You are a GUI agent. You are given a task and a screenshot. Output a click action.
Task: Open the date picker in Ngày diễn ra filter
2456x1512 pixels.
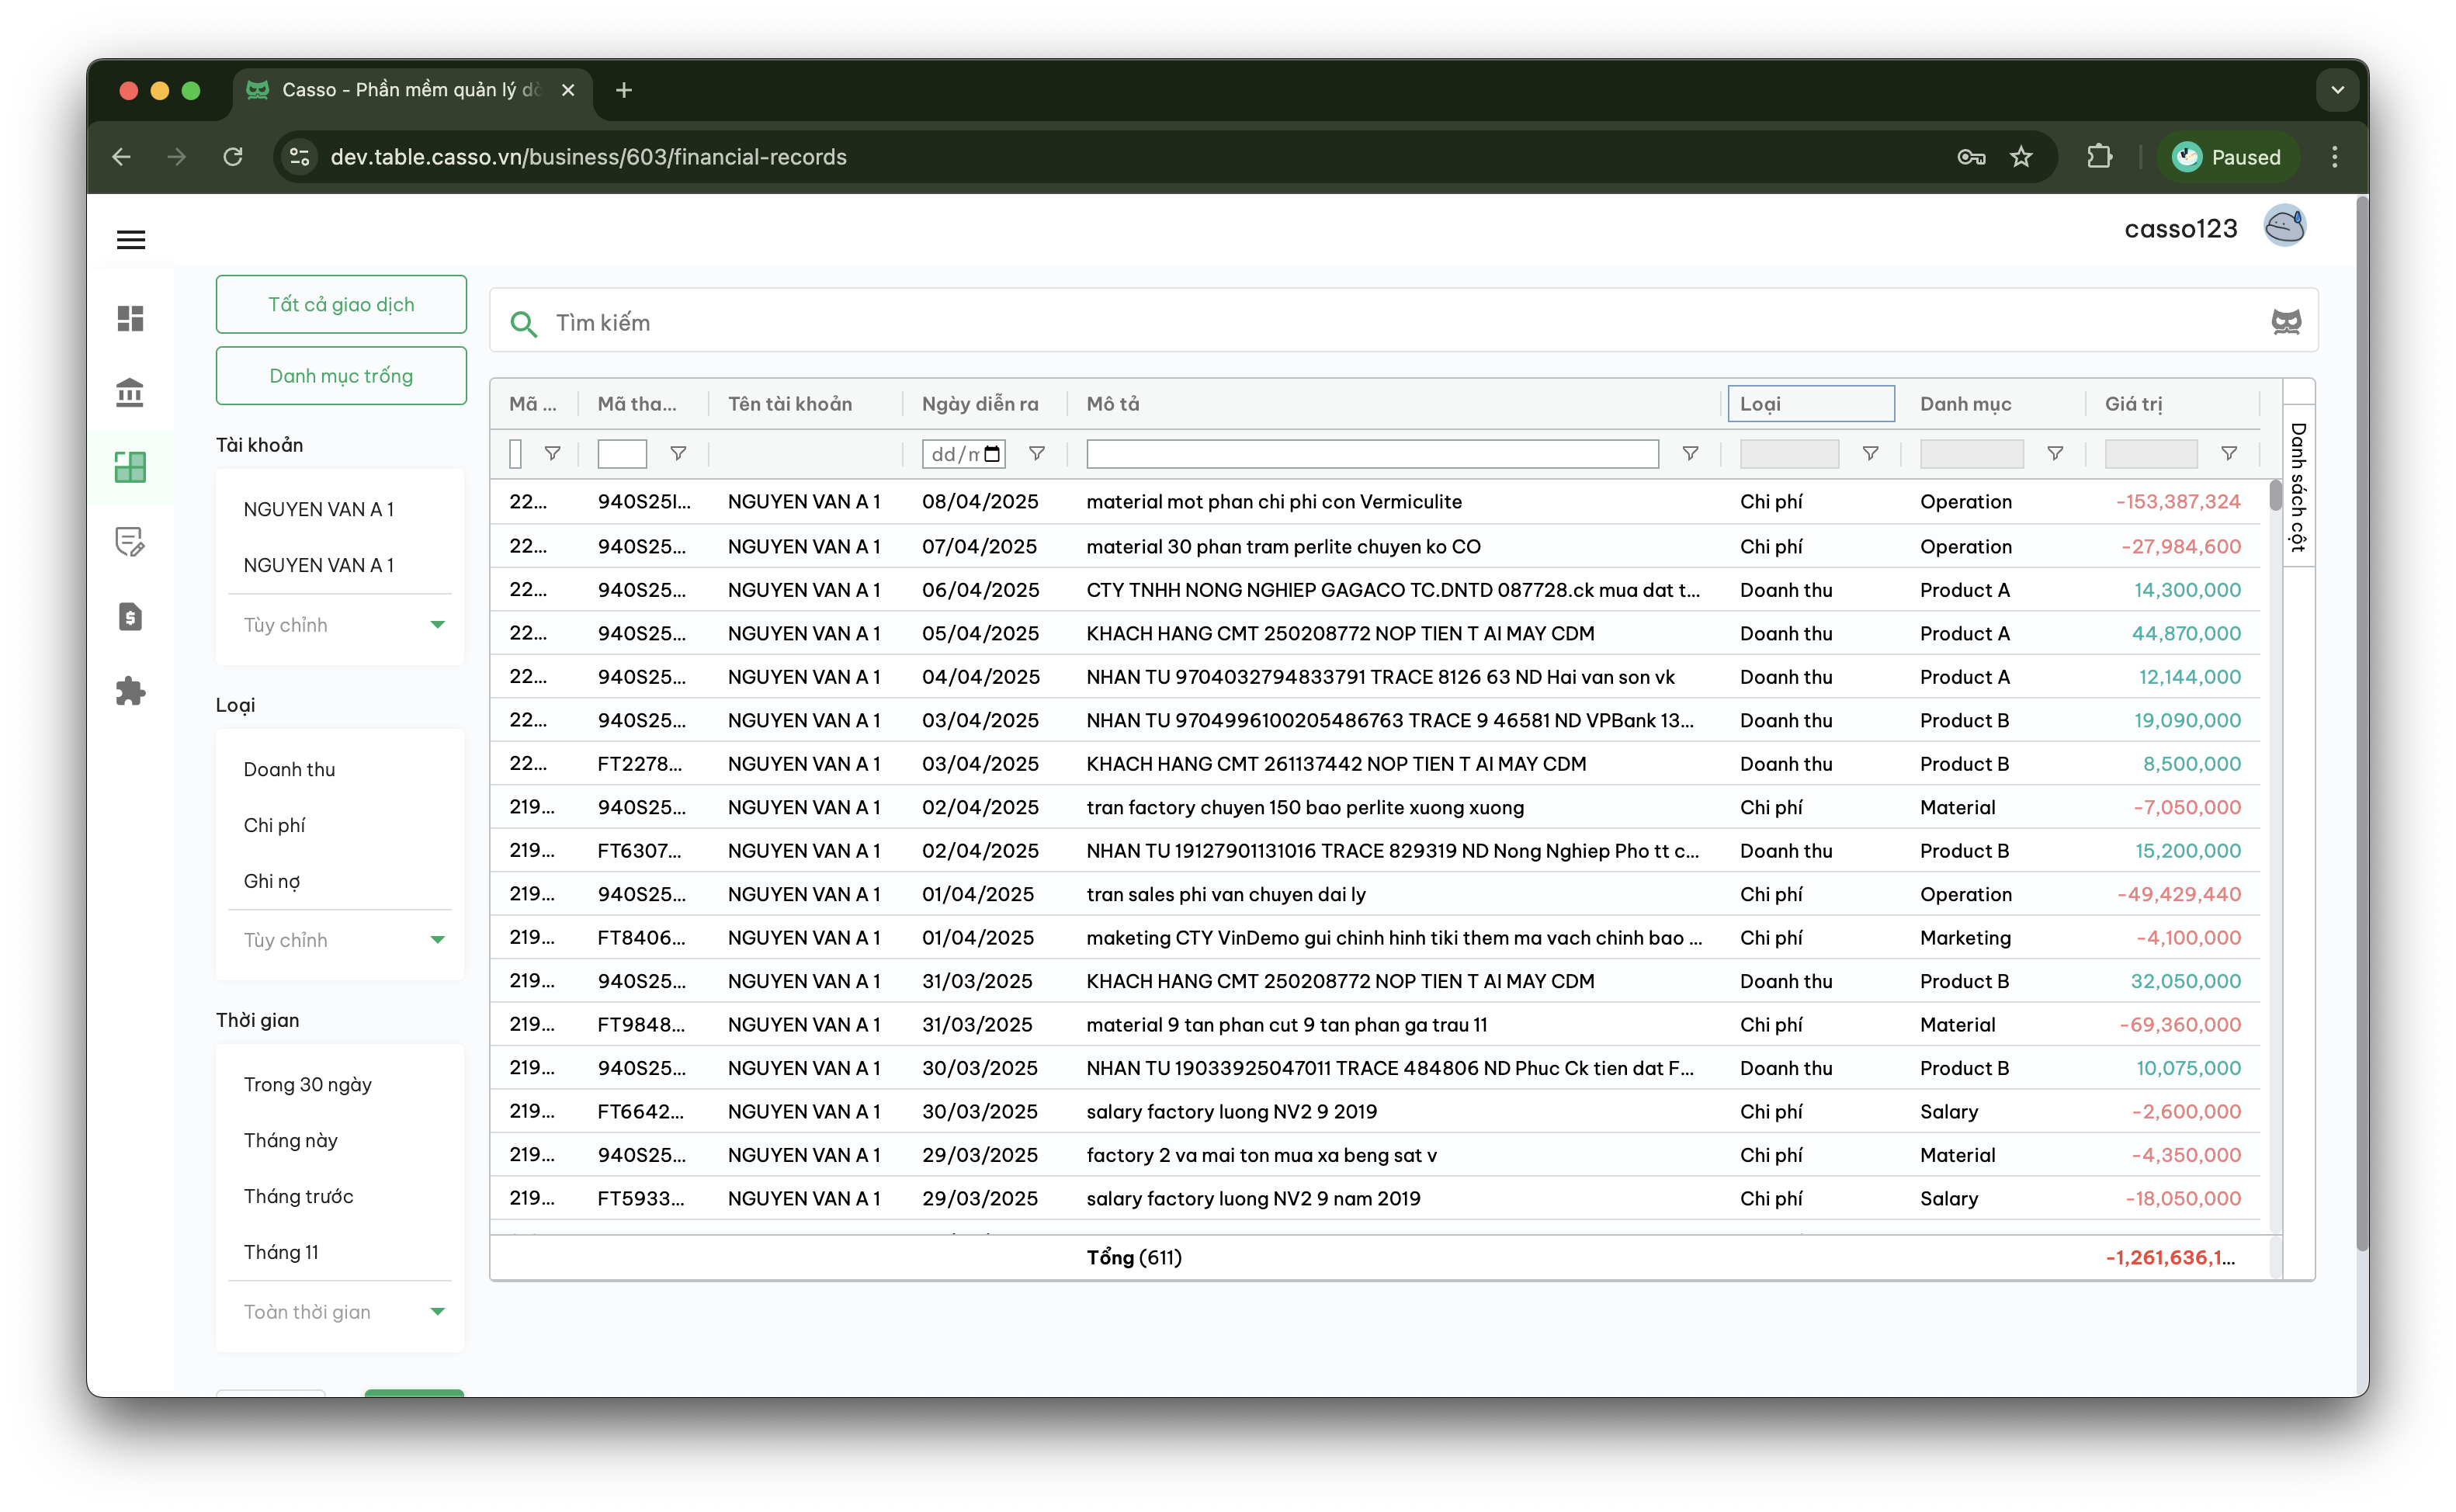click(x=992, y=454)
